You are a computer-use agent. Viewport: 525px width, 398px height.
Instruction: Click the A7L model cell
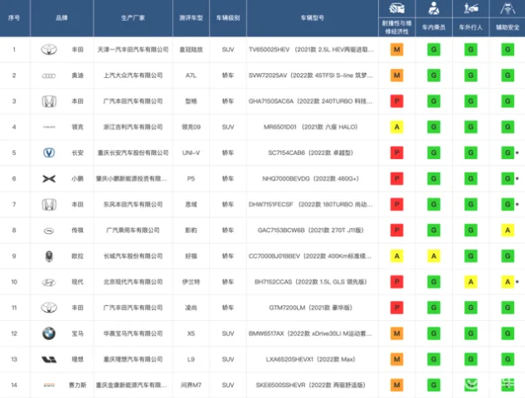(191, 75)
